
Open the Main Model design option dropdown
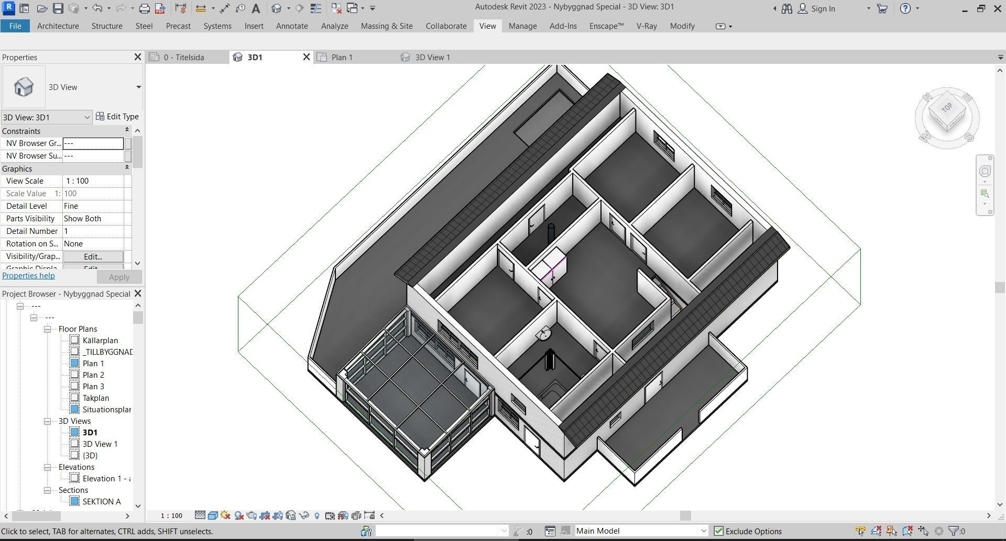pos(704,531)
